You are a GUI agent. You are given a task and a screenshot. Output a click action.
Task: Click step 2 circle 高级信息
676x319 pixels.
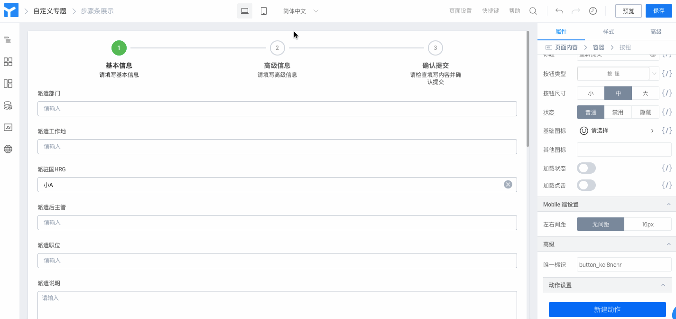pyautogui.click(x=277, y=48)
